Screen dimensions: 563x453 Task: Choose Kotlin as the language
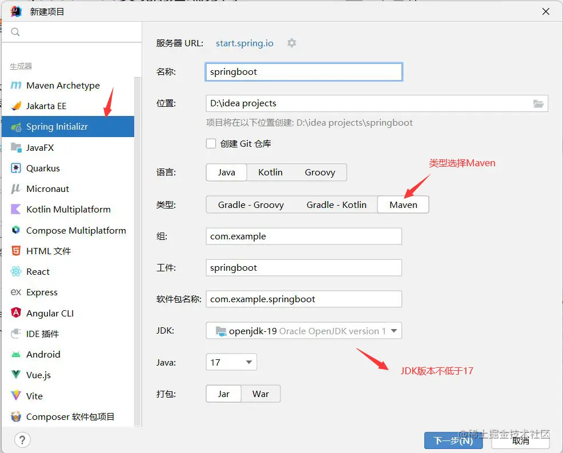click(x=271, y=173)
